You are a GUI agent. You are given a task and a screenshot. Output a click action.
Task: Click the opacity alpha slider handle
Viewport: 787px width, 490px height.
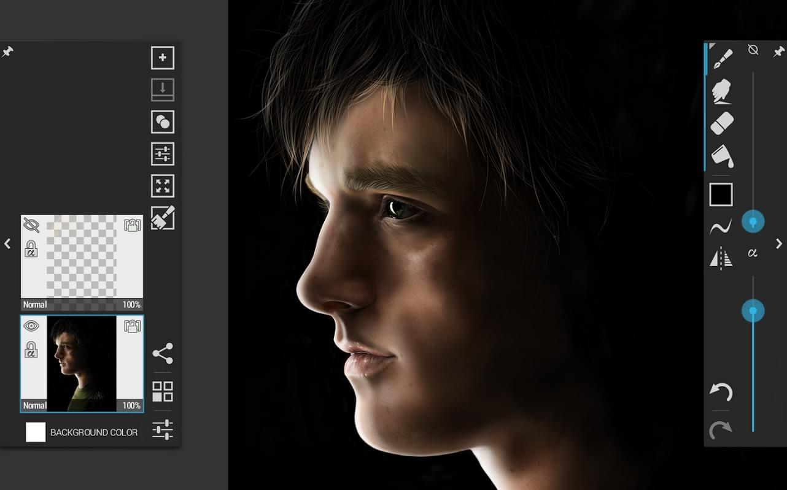tap(753, 311)
